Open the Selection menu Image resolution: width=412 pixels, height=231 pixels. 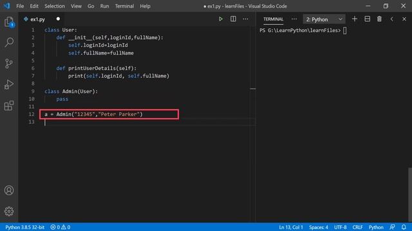54,6
